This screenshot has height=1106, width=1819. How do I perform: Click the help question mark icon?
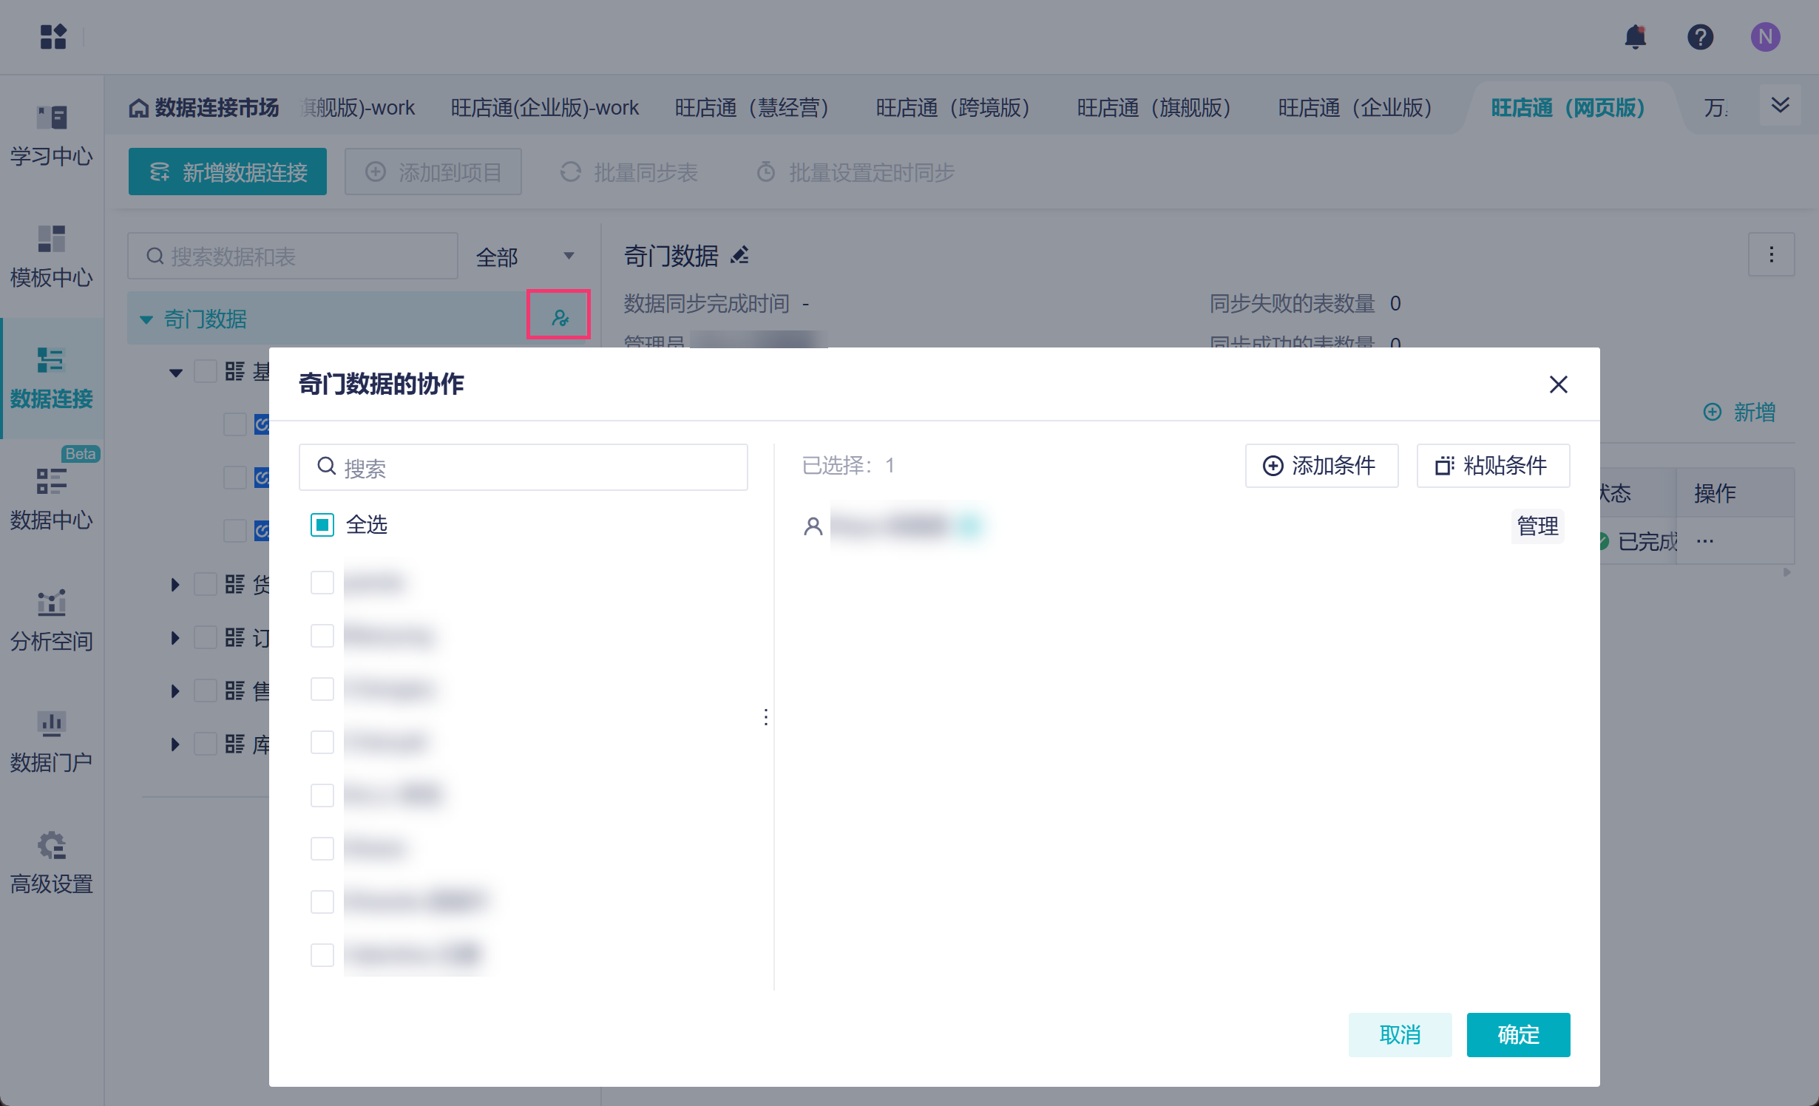tap(1700, 37)
